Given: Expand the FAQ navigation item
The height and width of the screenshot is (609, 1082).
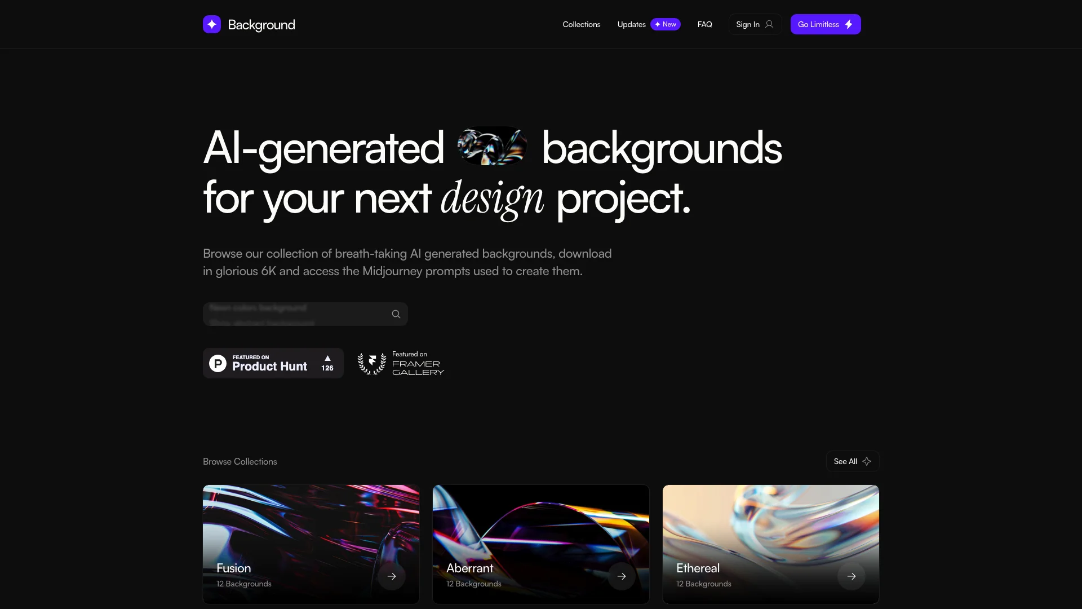Looking at the screenshot, I should (704, 24).
